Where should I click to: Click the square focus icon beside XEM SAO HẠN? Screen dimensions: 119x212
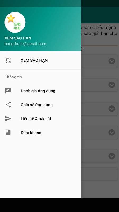(8, 60)
